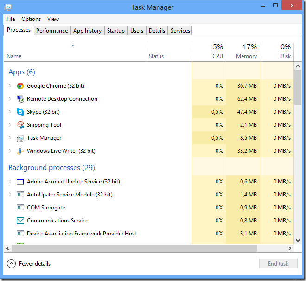Screen dimensions: 306x281
Task: Click the Device Association Framework icon
Action: 20,234
